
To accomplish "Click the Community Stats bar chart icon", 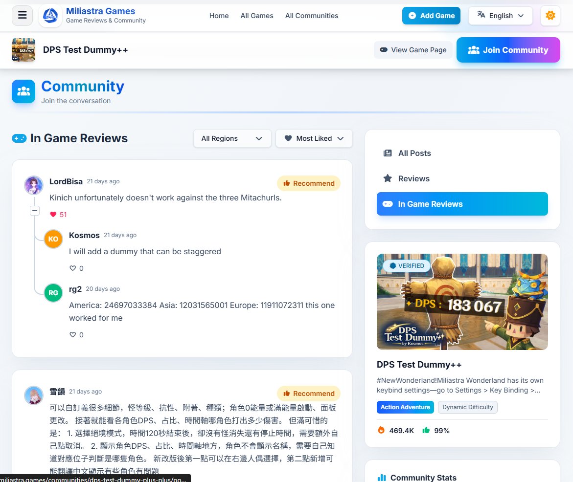I will (x=382, y=478).
